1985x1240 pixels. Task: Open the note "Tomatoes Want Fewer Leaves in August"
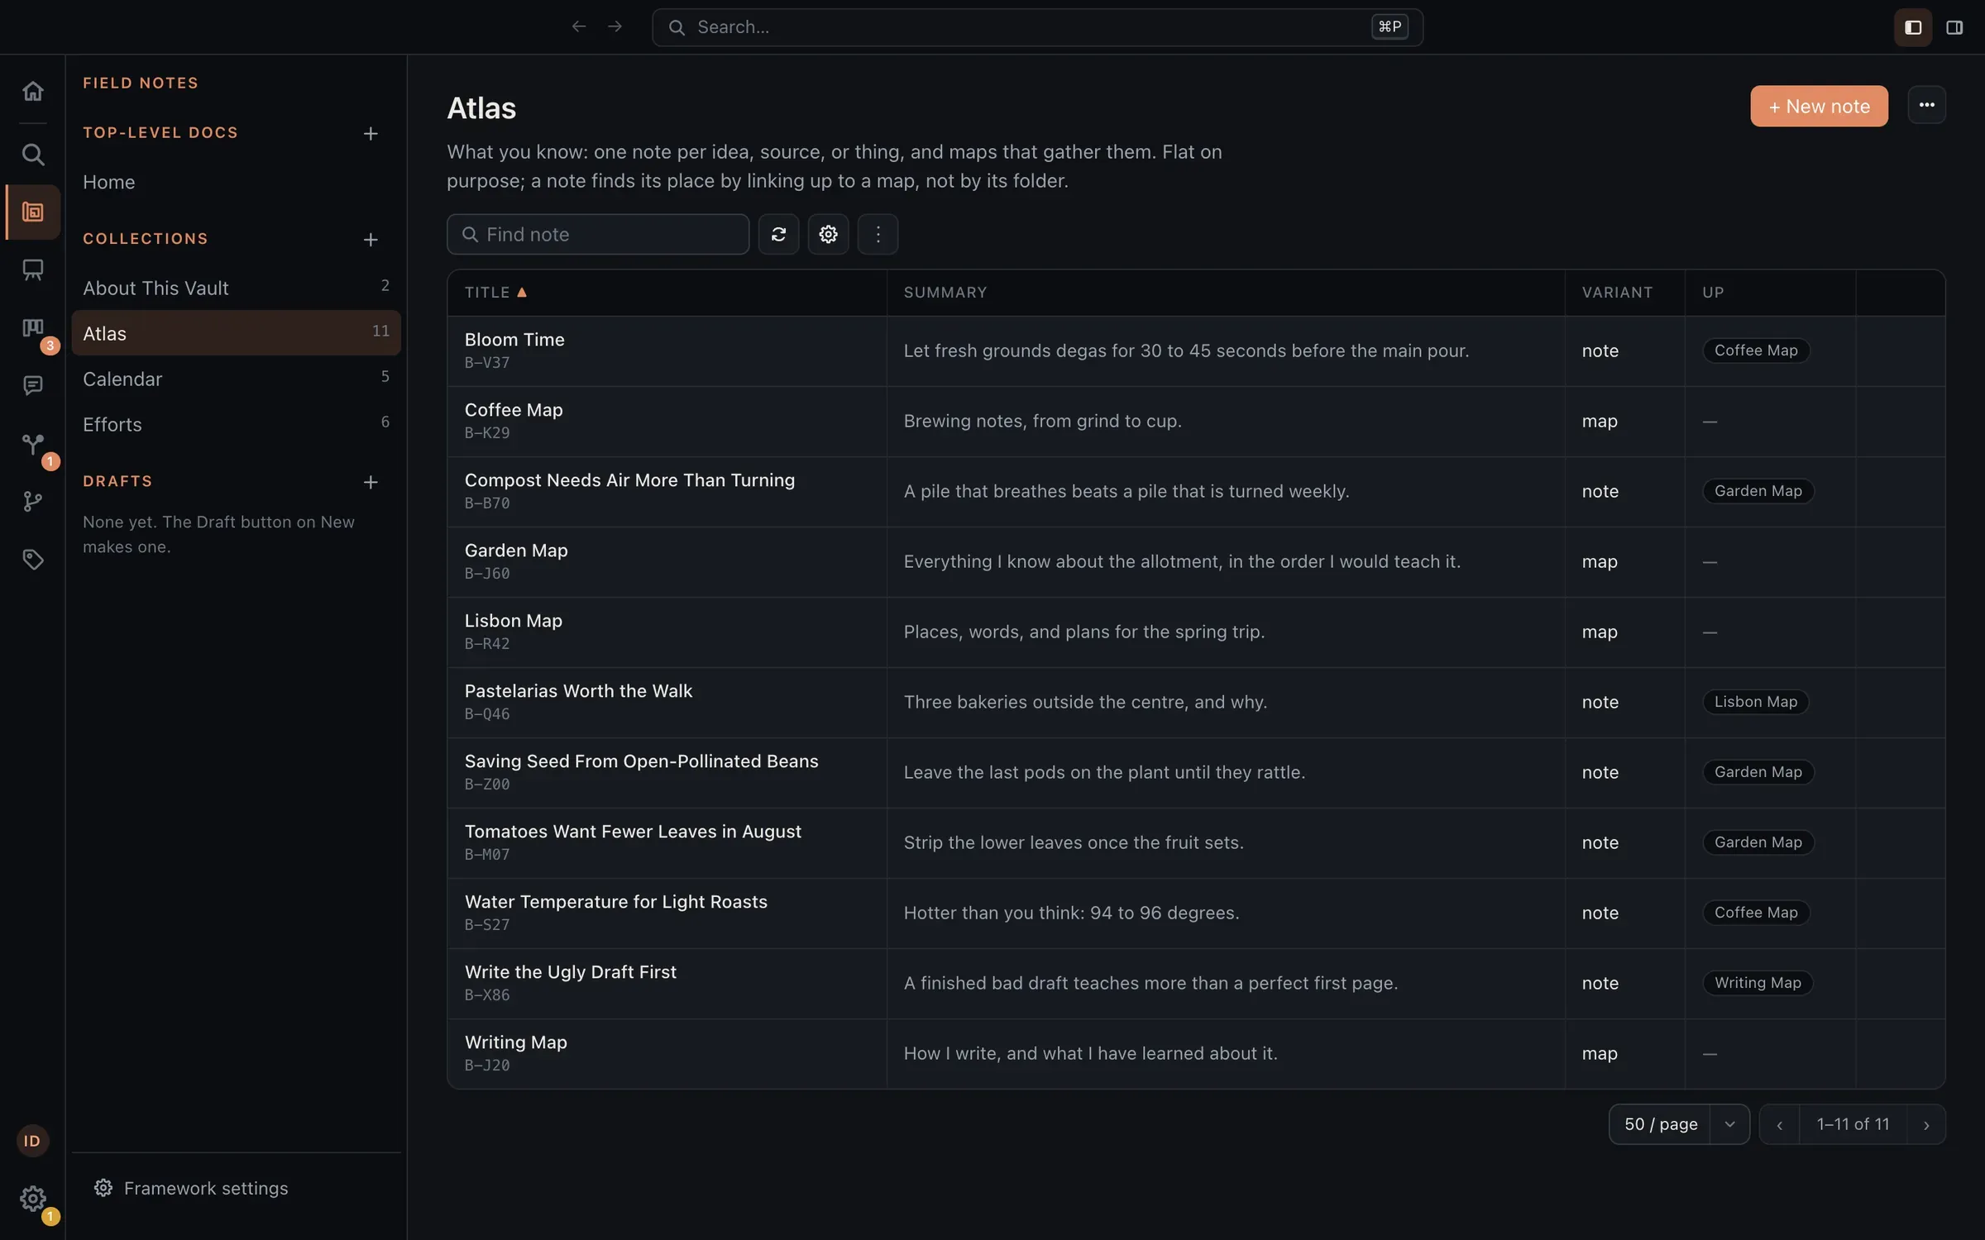pos(633,832)
